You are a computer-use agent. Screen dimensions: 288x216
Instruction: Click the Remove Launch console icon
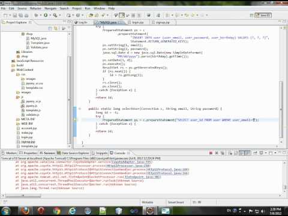[217, 153]
